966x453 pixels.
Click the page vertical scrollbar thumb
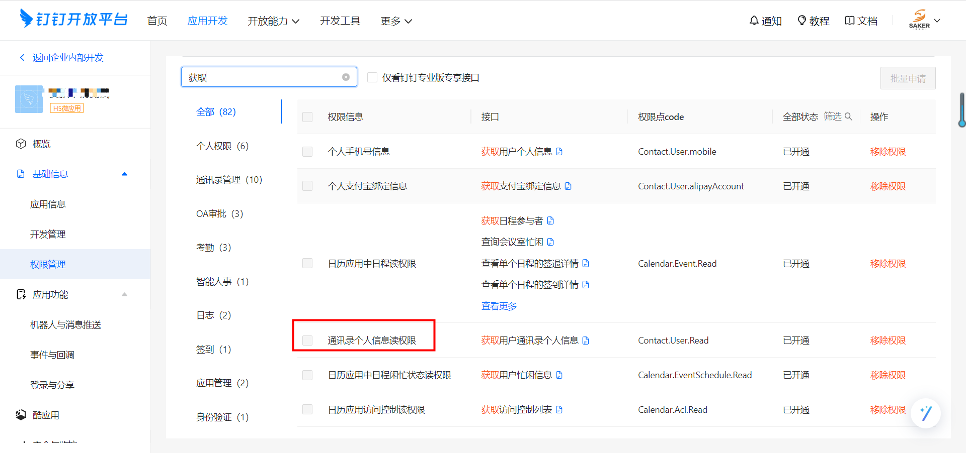pyautogui.click(x=962, y=109)
